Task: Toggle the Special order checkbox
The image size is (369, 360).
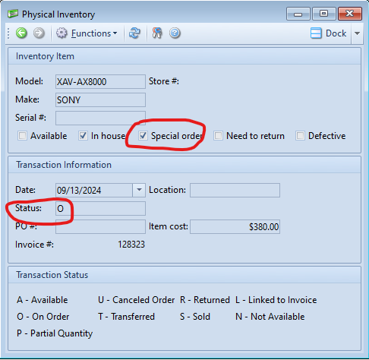Action: (143, 136)
